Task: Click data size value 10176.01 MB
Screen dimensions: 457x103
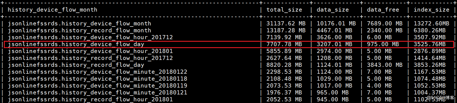Action: (x=336, y=23)
